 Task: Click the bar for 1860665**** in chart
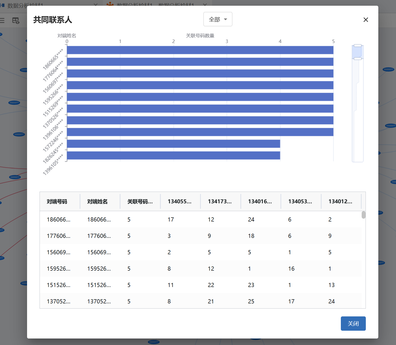point(200,50)
